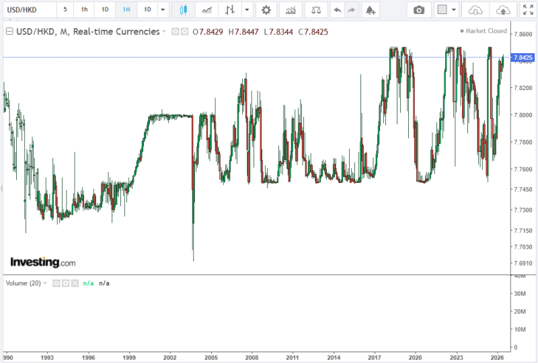Click the L7.8344 low value

coord(278,32)
